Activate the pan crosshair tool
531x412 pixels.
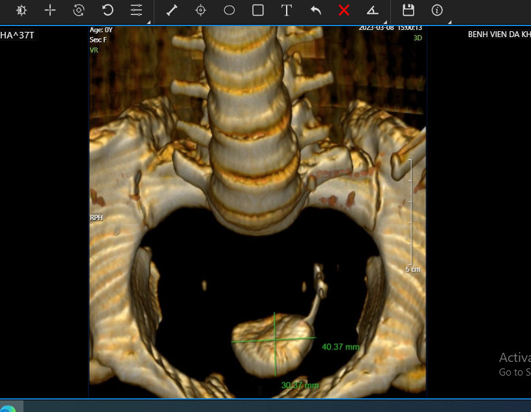[x=50, y=10]
